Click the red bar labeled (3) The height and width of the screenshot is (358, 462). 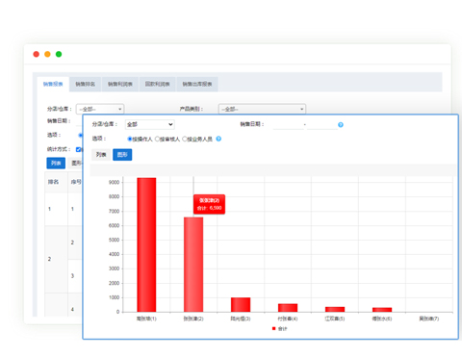pos(241,305)
